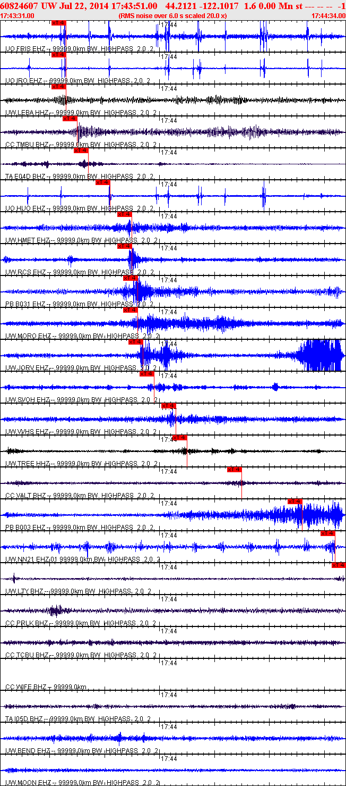Select the red pick marker on the UO FRIS trace
The height and width of the screenshot is (786, 346).
58,23
